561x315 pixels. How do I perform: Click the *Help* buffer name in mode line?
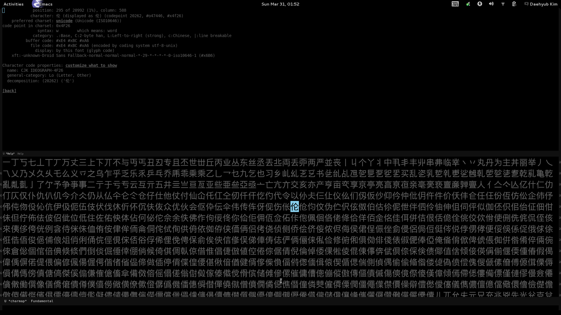pyautogui.click(x=10, y=154)
